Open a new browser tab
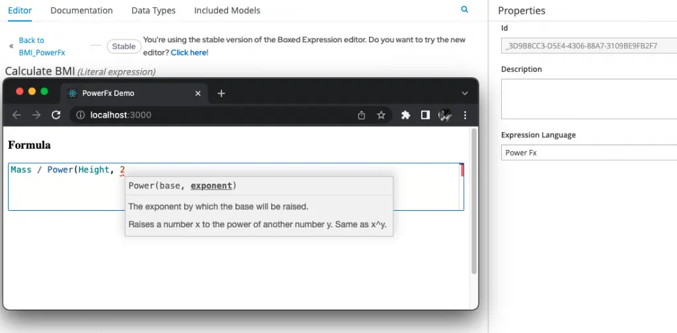The image size is (677, 333). coord(221,93)
